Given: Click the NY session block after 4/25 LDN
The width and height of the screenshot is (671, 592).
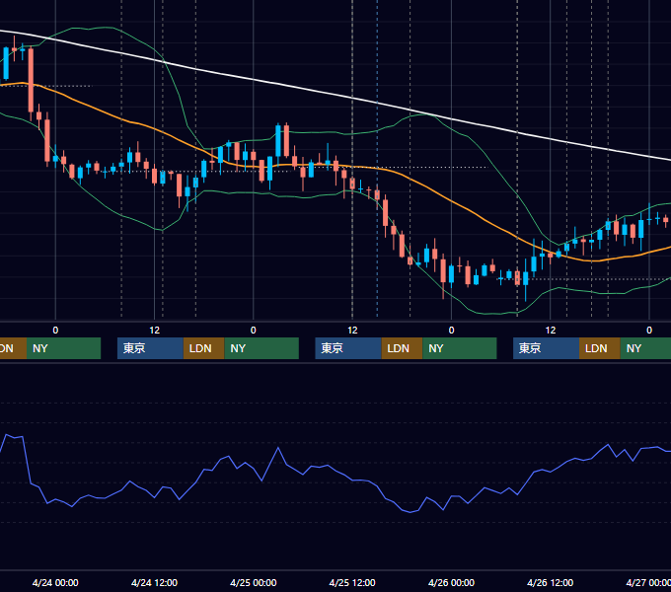Looking at the screenshot, I should pos(460,348).
